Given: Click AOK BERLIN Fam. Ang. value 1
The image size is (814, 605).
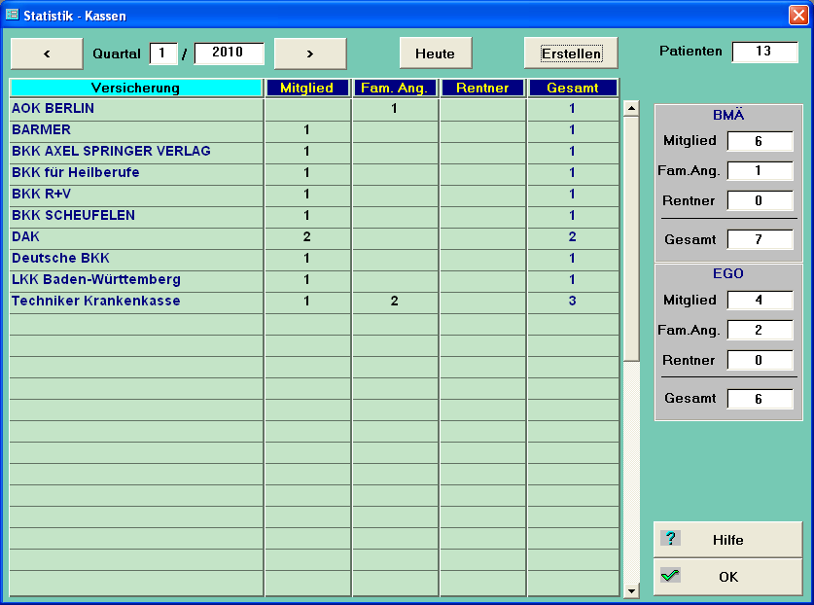Looking at the screenshot, I should pos(395,109).
